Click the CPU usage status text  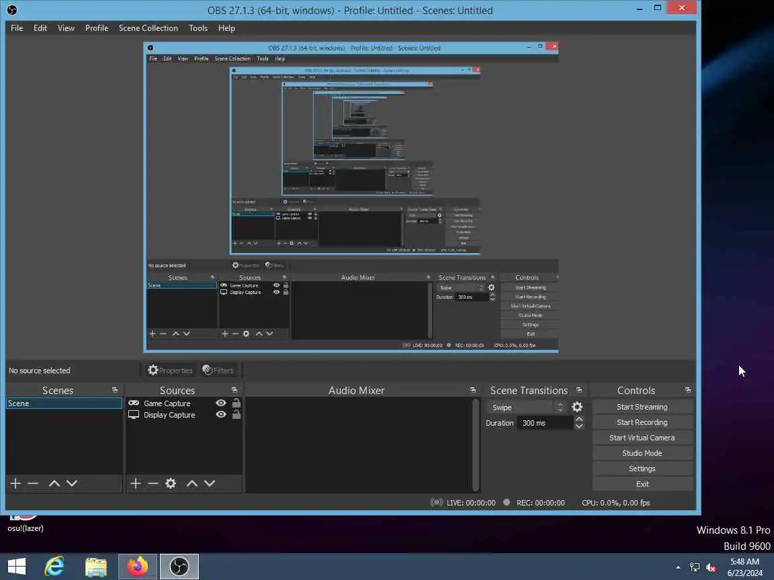coord(615,503)
